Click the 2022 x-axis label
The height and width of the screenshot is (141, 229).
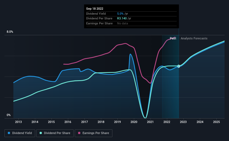[167, 122]
